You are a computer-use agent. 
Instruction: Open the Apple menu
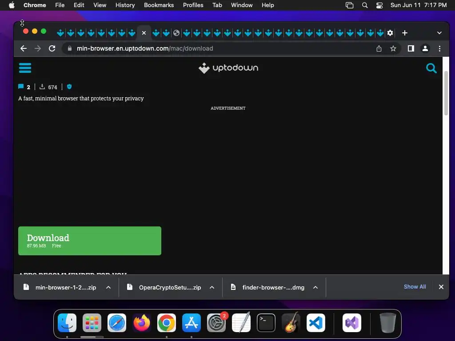tap(12, 5)
